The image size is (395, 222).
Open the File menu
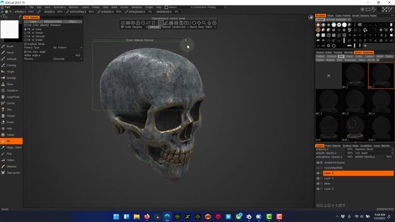(31, 7)
